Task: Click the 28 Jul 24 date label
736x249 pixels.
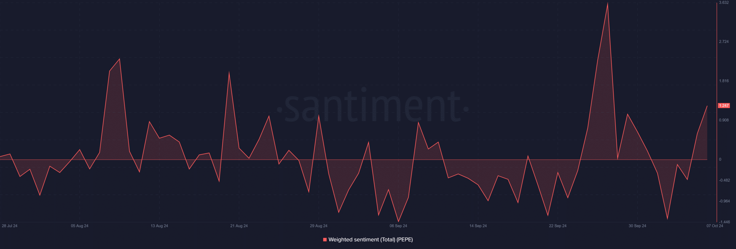Action: pos(9,226)
